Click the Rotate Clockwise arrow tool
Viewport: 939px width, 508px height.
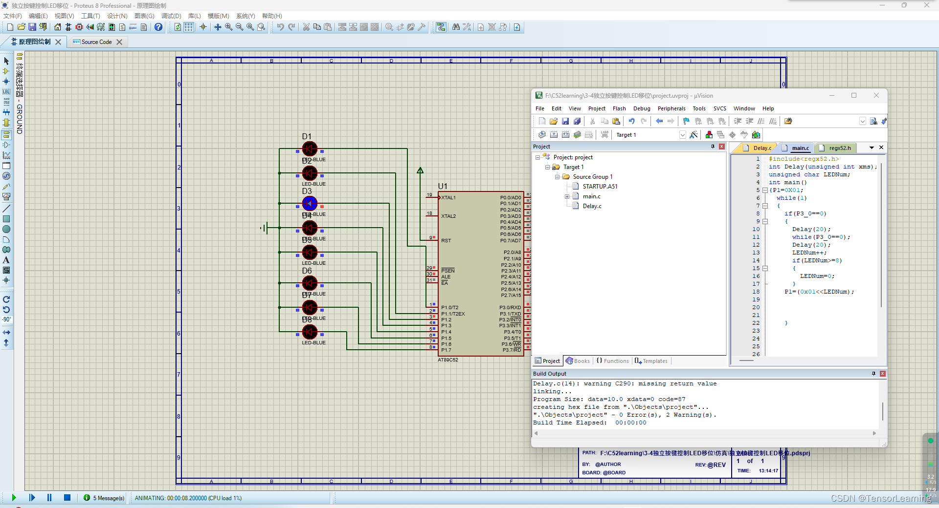pyautogui.click(x=6, y=299)
